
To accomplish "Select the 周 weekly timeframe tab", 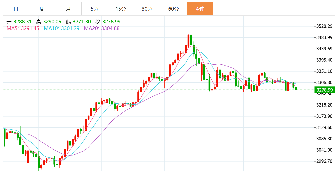I will click(42, 9).
